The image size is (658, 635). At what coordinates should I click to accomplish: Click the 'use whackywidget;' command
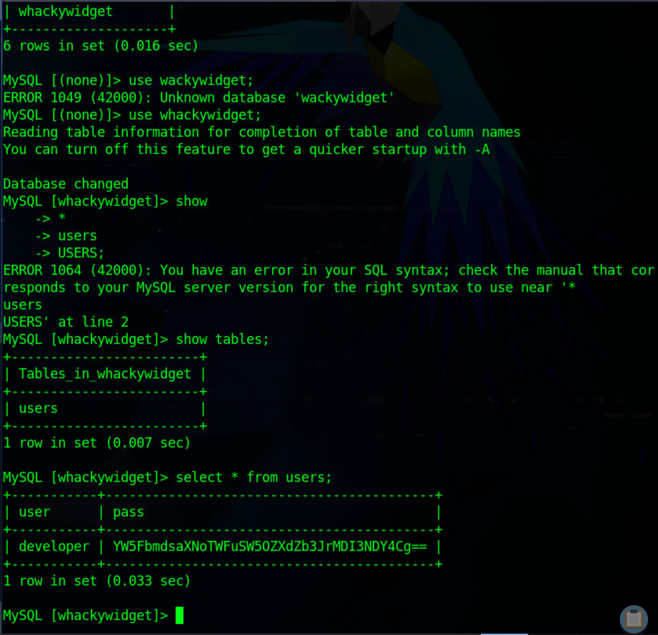click(x=195, y=115)
